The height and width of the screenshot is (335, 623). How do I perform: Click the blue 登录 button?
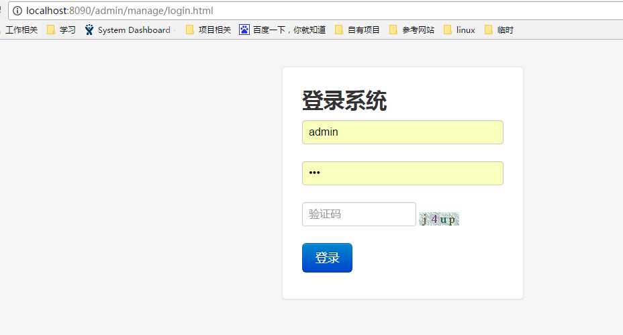coord(327,258)
